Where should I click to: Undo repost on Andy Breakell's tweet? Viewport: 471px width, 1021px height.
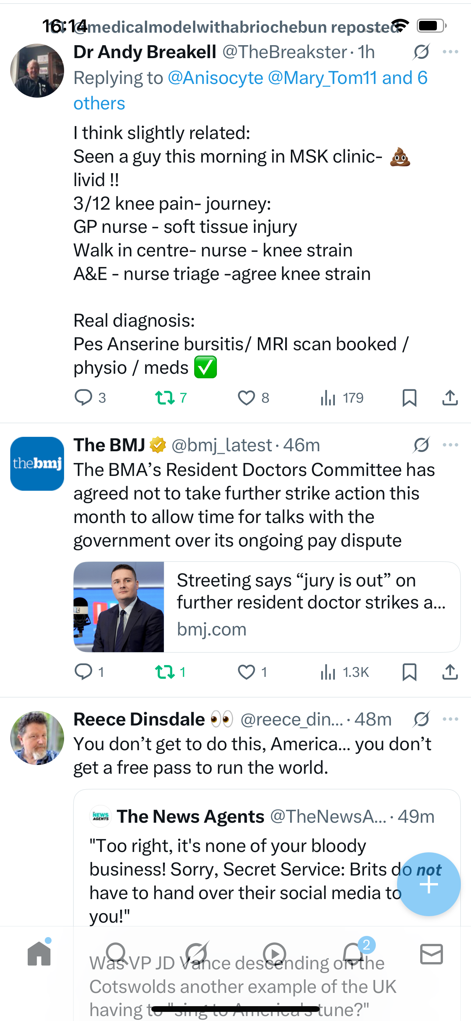pyautogui.click(x=165, y=398)
